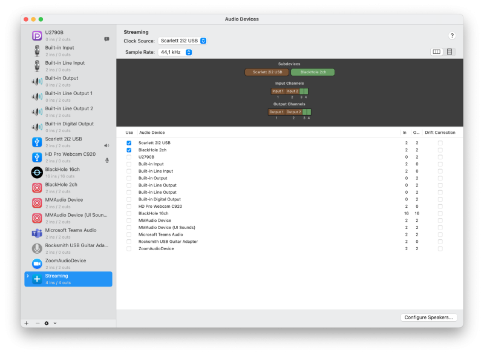Enable Drift Correction for BlackHole 16ch
Viewport: 484px width, 355px height.
pos(440,213)
